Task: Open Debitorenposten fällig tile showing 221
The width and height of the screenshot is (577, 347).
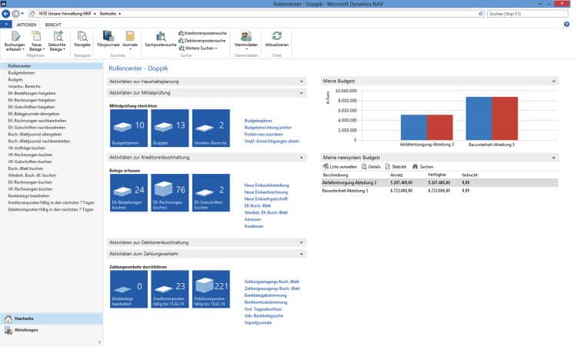Action: coord(211,289)
